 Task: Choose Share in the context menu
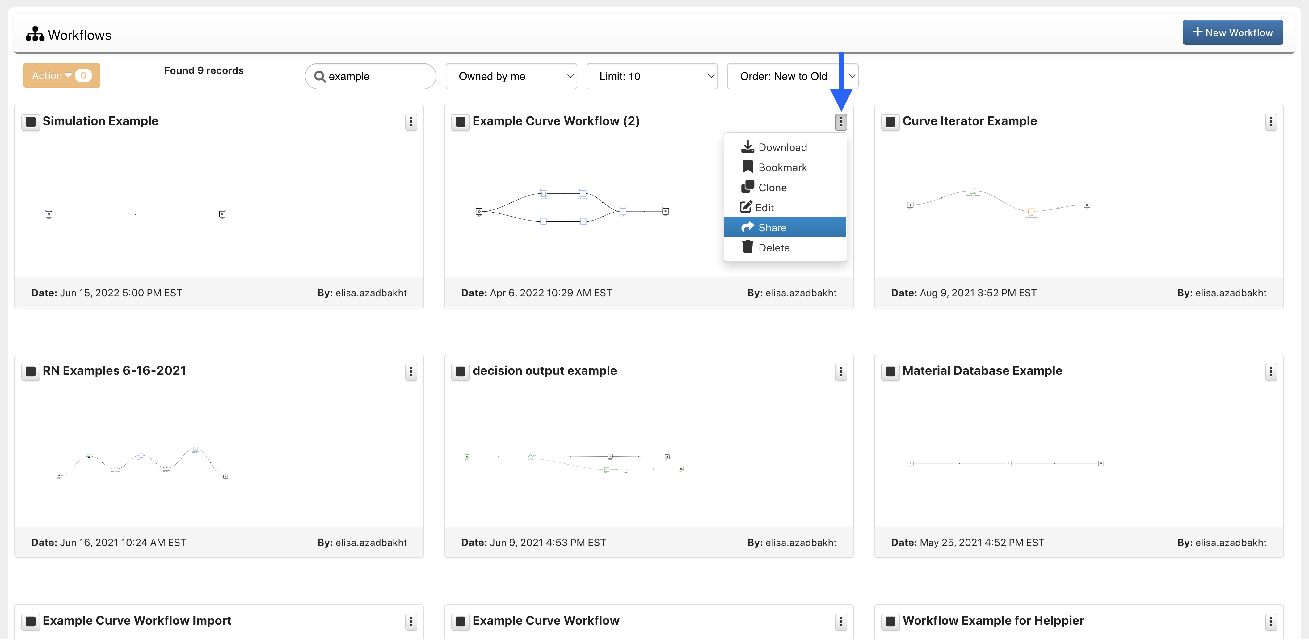point(785,227)
